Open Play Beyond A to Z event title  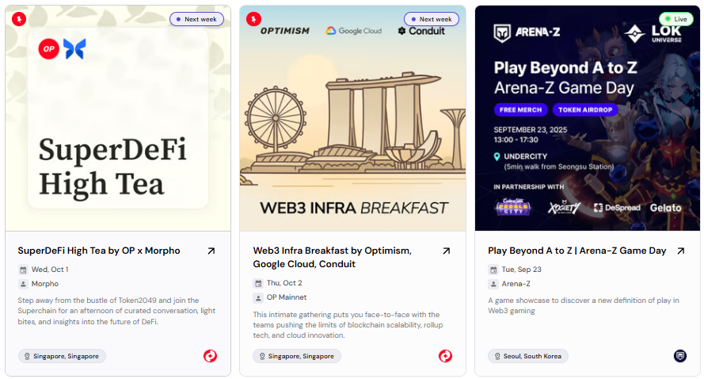(x=577, y=251)
